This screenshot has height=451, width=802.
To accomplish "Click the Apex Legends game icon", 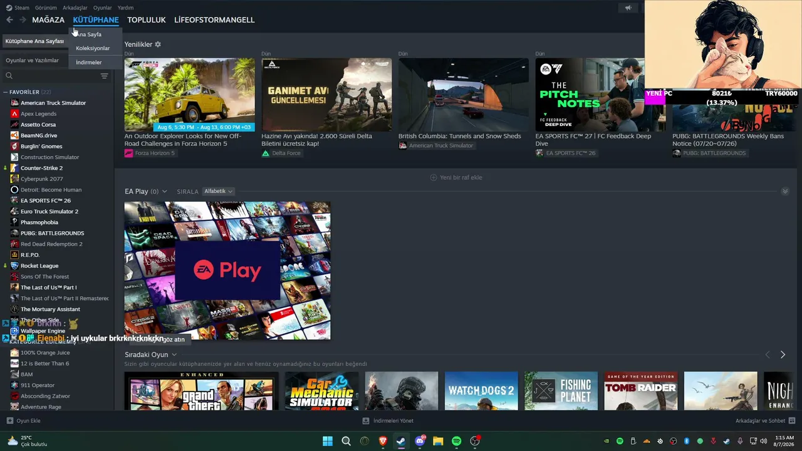I will pos(14,114).
